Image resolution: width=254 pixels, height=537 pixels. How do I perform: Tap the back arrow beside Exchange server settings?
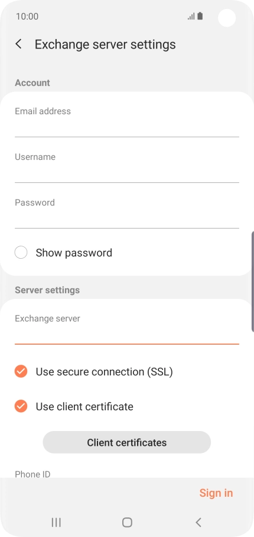click(x=18, y=44)
